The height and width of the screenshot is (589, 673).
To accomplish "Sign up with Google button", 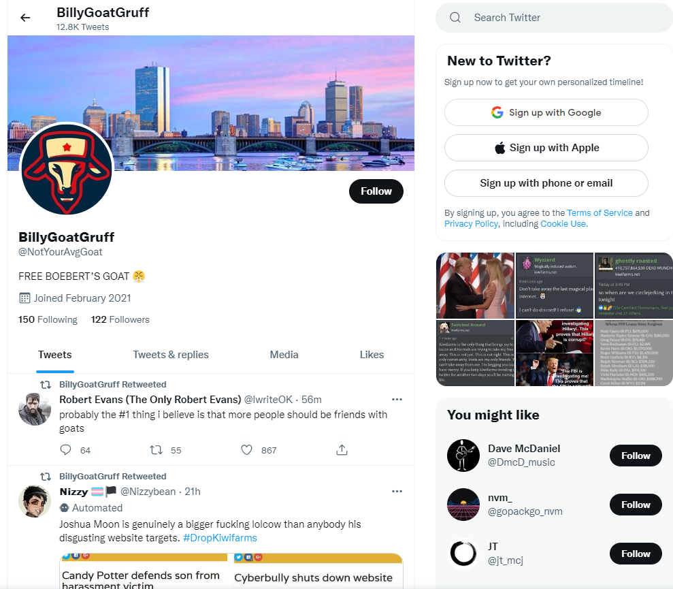I will pos(546,112).
